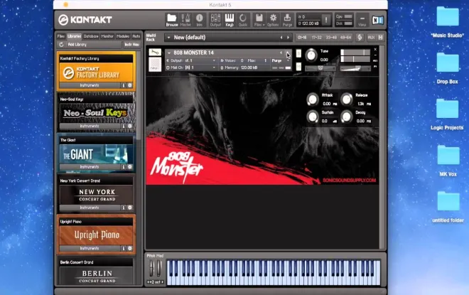469x295 pixels.
Task: Select rack page 01-16
Action: coord(302,38)
